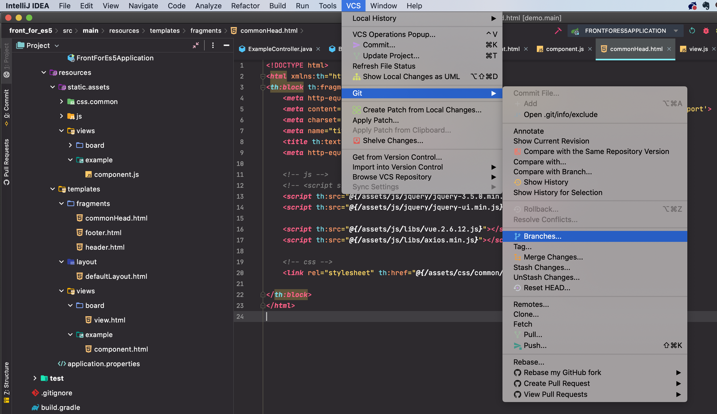Collapse all icon in Project panel
717x414 pixels.
click(x=196, y=45)
